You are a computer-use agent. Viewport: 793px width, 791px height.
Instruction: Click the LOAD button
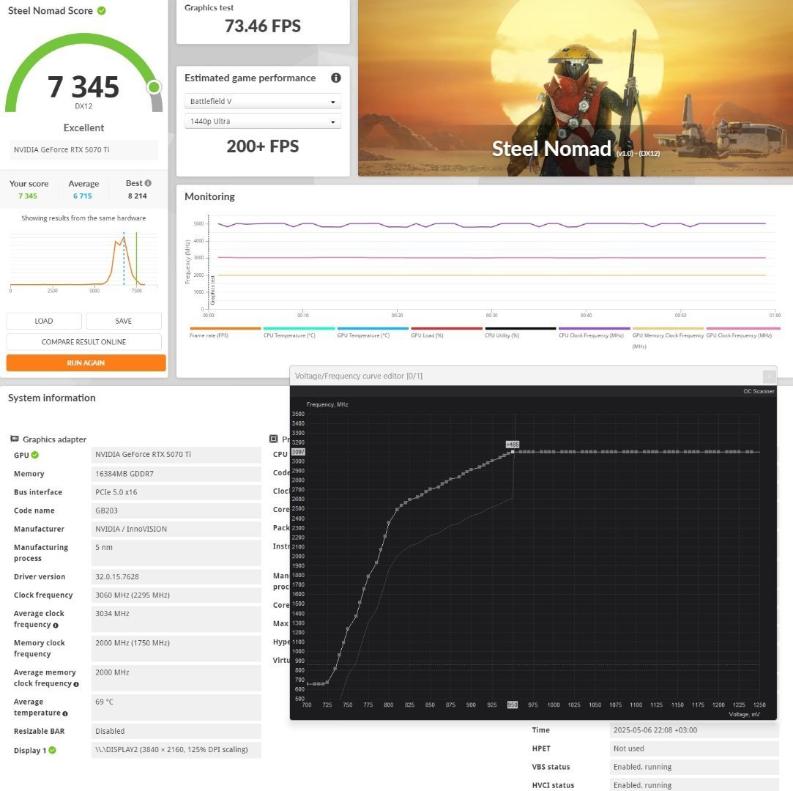pyautogui.click(x=43, y=321)
